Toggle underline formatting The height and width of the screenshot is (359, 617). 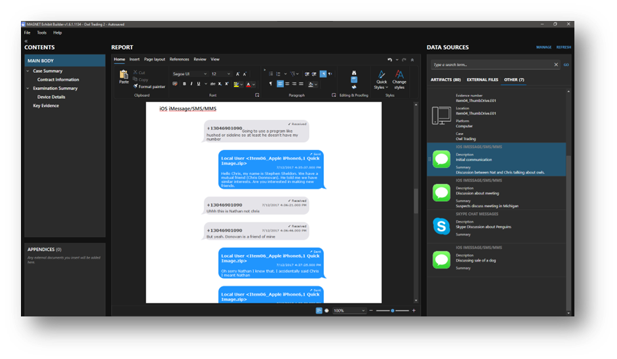click(x=199, y=84)
